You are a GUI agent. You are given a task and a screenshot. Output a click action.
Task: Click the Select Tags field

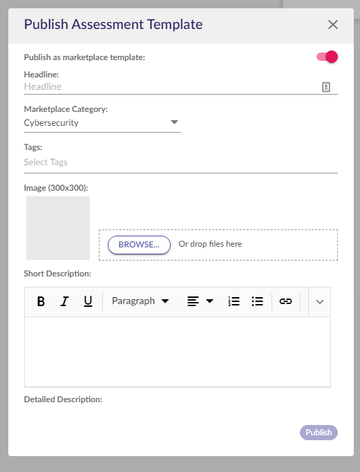click(x=181, y=162)
